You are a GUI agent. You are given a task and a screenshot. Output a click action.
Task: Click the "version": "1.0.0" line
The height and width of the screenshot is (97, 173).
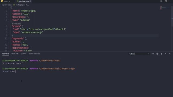[21, 14]
